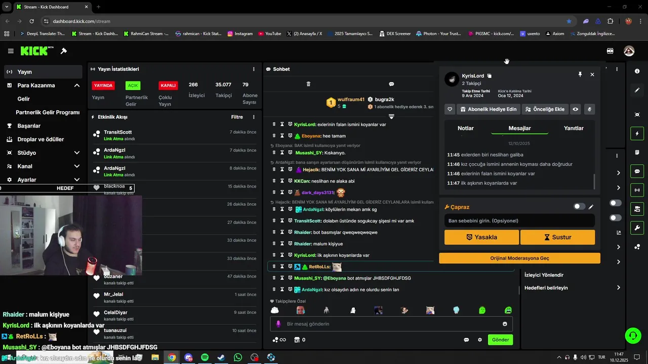Click the Yasakla ban button
The image size is (648, 364).
pos(481,237)
